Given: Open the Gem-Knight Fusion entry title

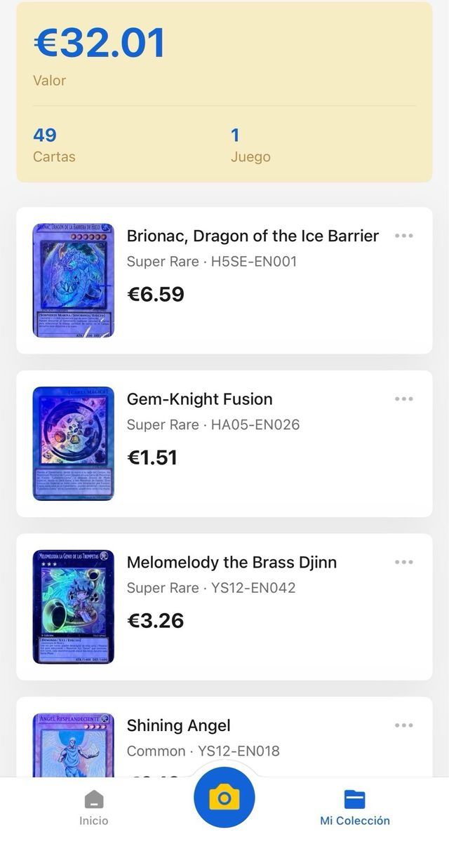Looking at the screenshot, I should [199, 399].
